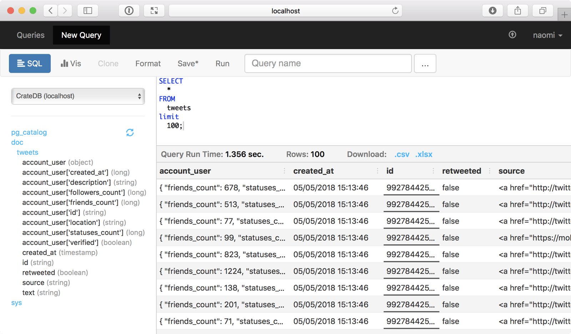Click the full screen toolbar icon
Viewport: 571px width, 334px height.
pyautogui.click(x=154, y=10)
